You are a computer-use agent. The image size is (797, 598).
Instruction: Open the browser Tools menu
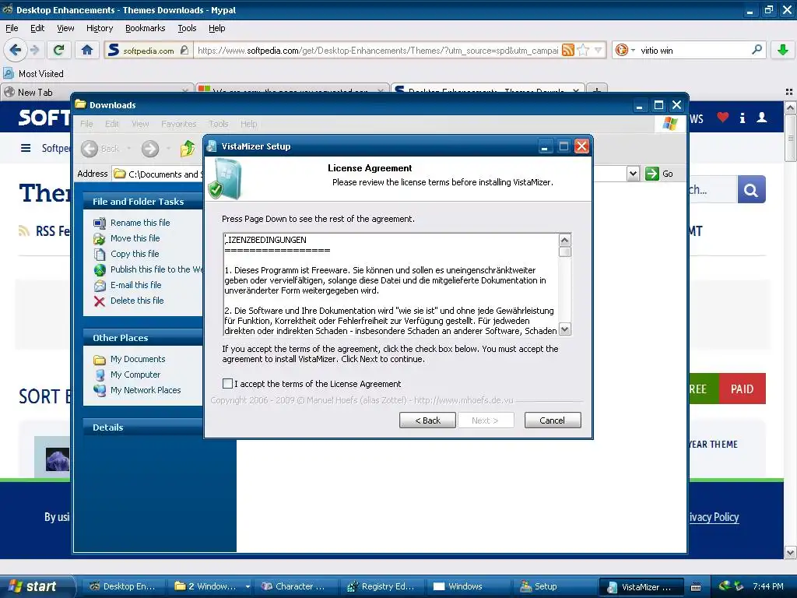(187, 28)
